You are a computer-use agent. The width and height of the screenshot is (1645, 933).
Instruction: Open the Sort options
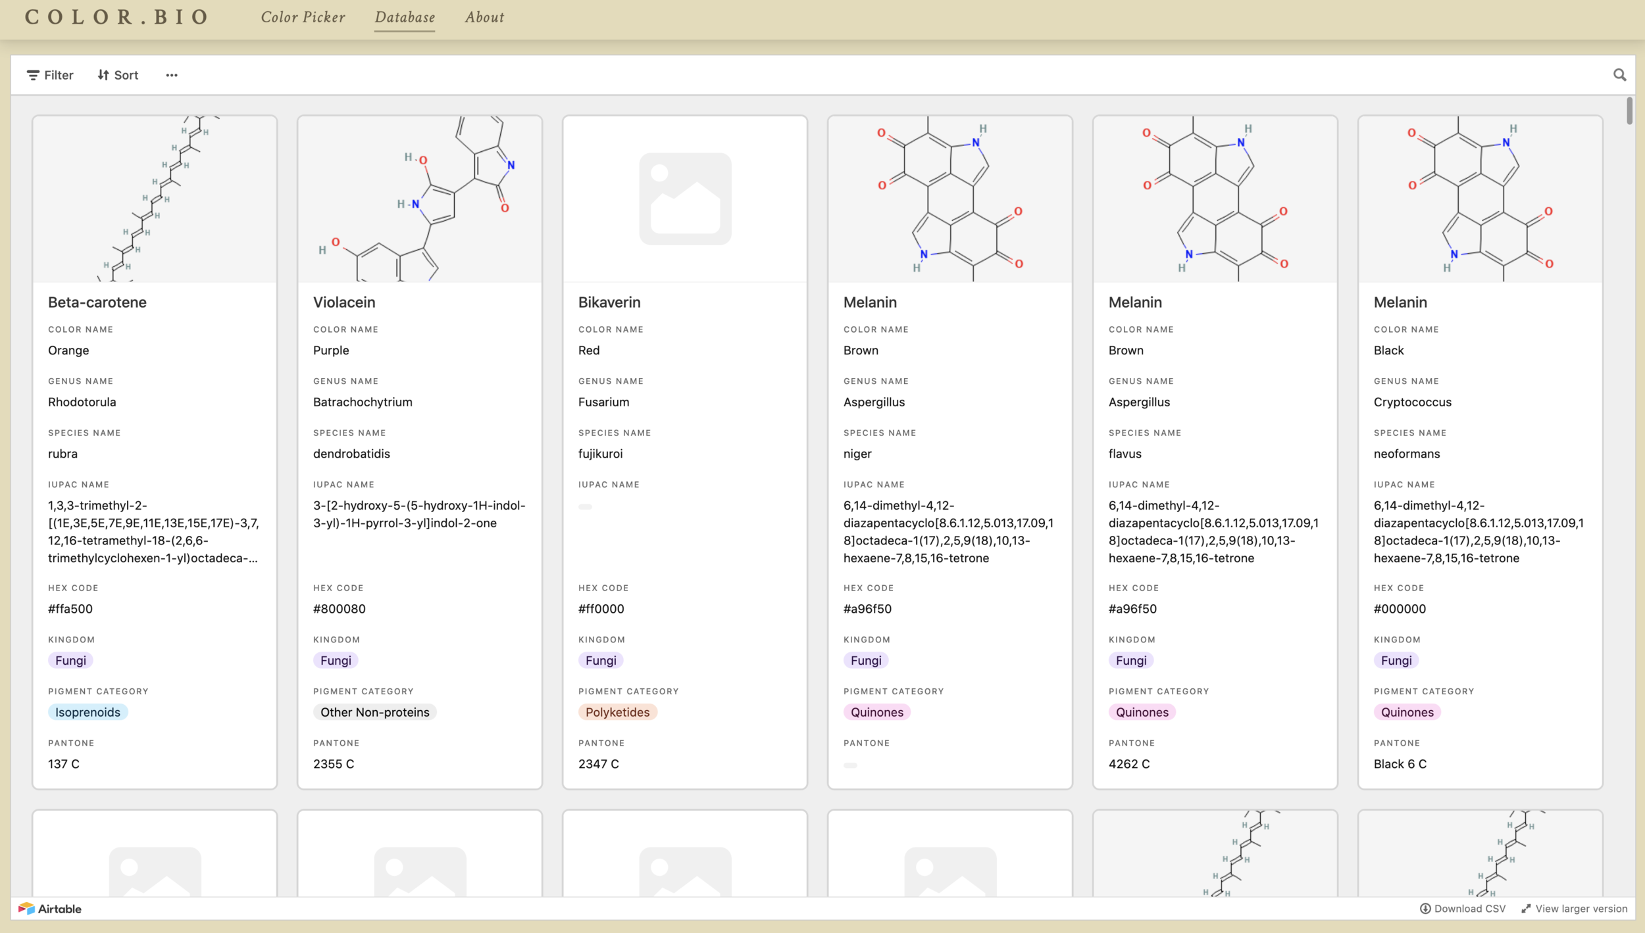118,75
